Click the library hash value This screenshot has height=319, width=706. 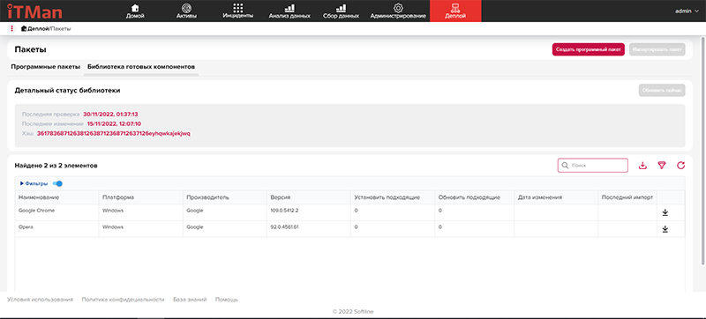pyautogui.click(x=114, y=133)
